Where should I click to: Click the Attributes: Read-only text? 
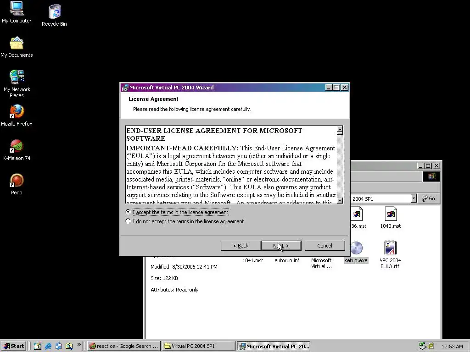pyautogui.click(x=174, y=290)
